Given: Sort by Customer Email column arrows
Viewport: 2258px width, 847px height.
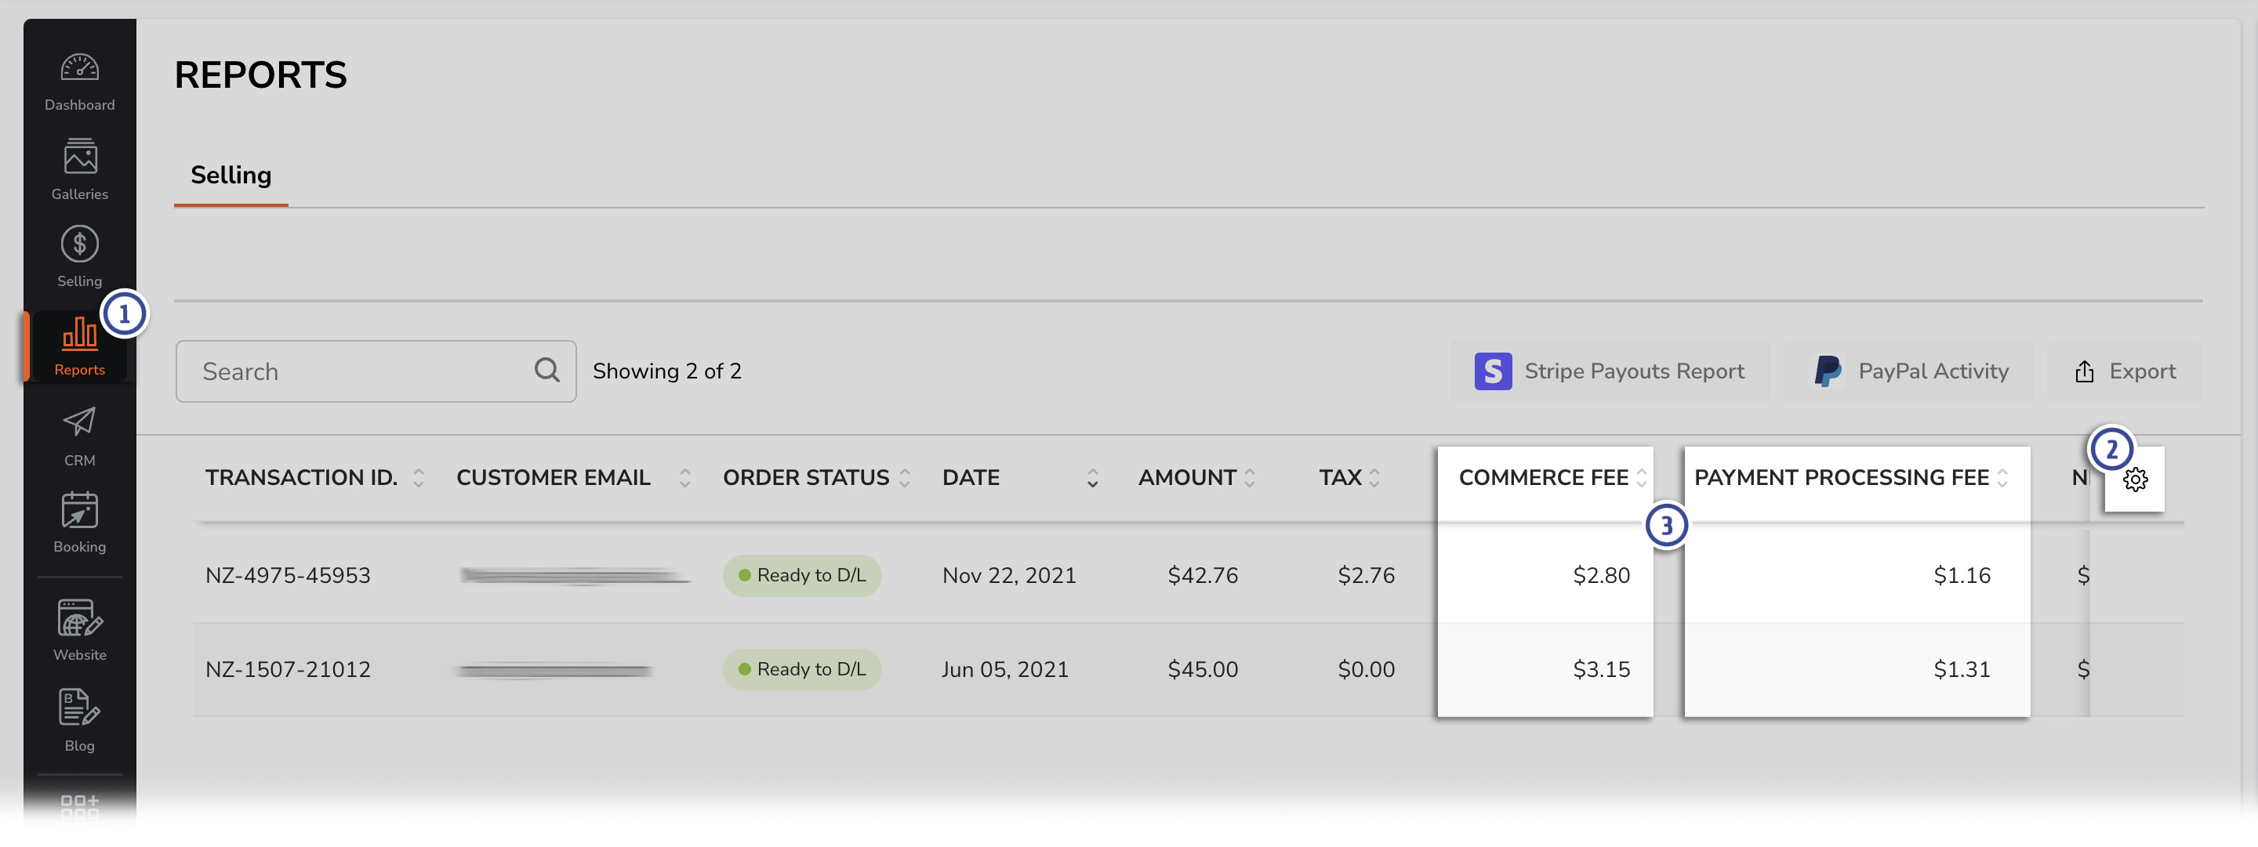Looking at the screenshot, I should tap(685, 478).
